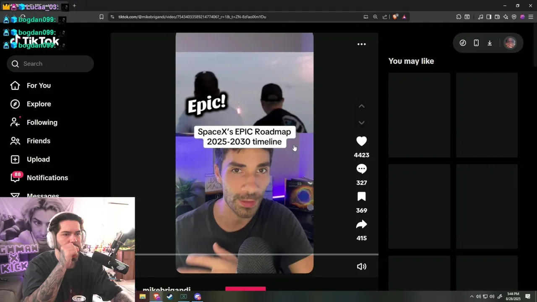Open Brave Shields lion icon
Screen dimensions: 537x302
point(395,17)
